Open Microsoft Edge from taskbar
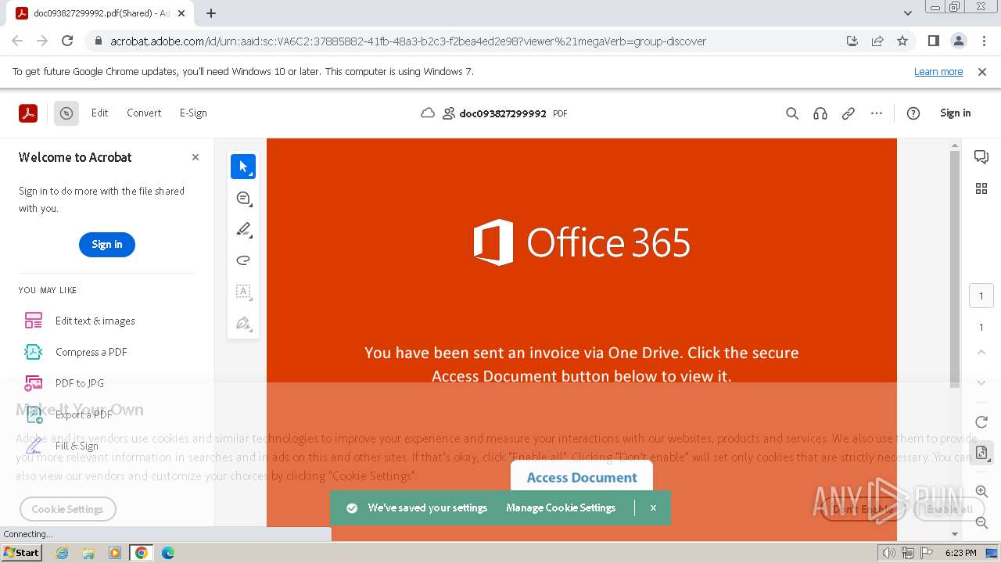The height and width of the screenshot is (563, 1001). point(167,553)
